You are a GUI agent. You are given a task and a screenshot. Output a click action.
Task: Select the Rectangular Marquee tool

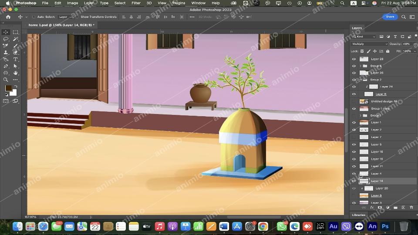16,32
